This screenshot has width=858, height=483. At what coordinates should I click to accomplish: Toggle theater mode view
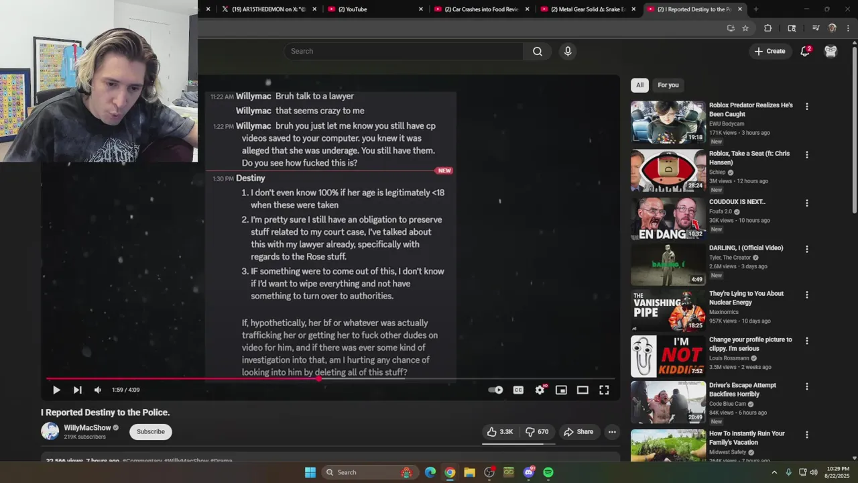(583, 390)
